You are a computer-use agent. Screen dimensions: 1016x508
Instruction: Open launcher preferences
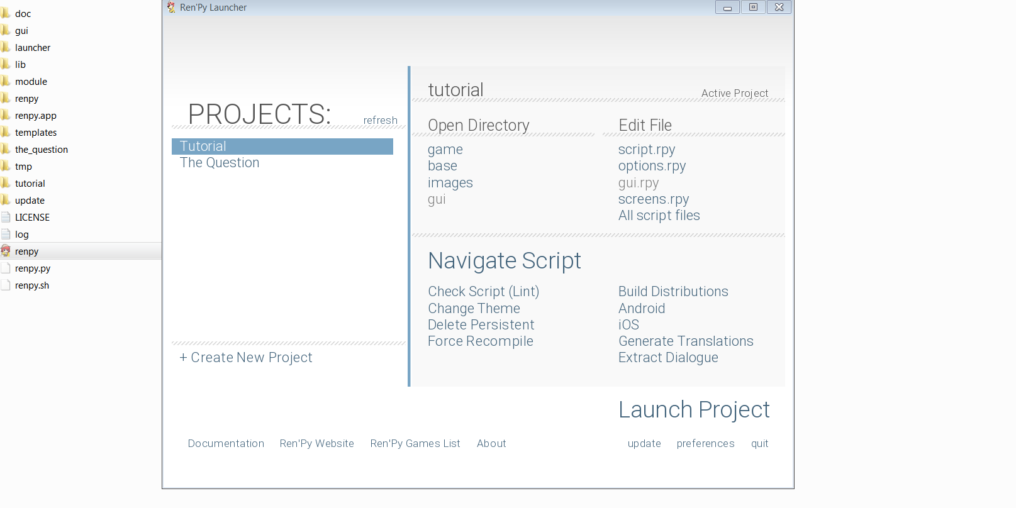click(x=705, y=443)
